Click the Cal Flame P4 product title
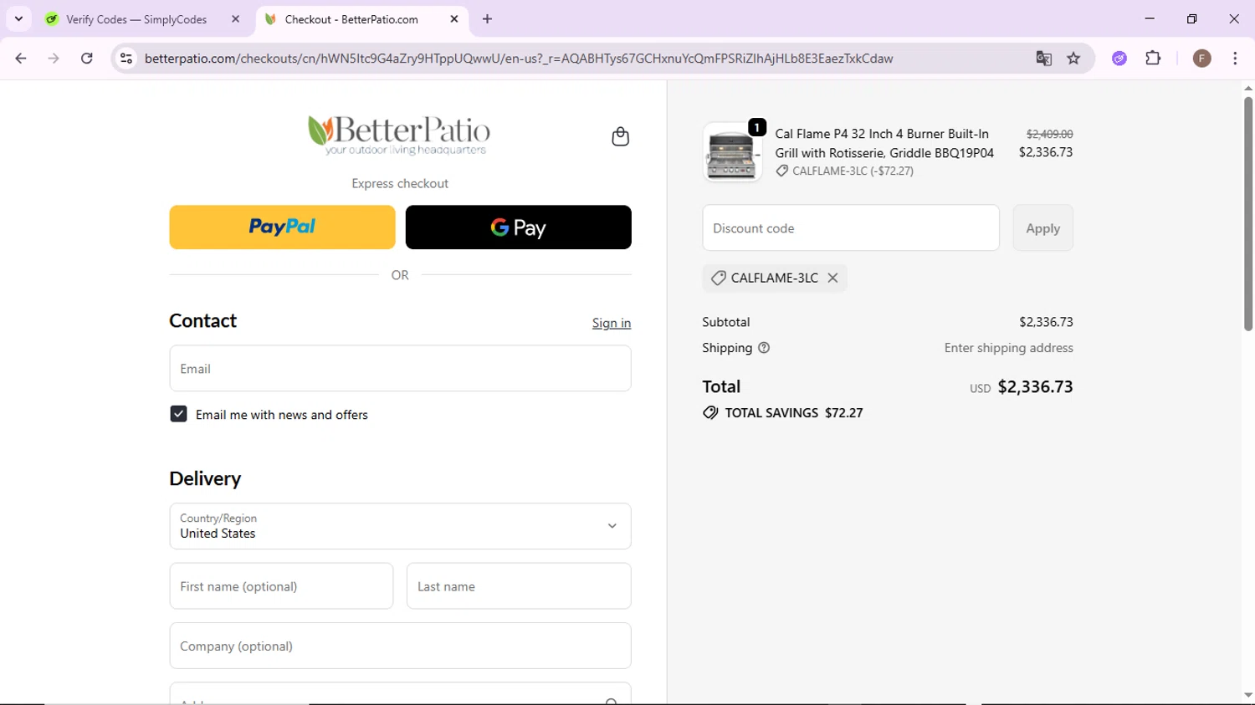 coord(884,143)
